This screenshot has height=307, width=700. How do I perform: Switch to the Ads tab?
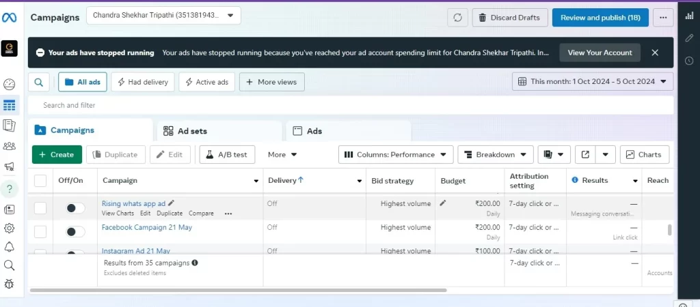348,131
